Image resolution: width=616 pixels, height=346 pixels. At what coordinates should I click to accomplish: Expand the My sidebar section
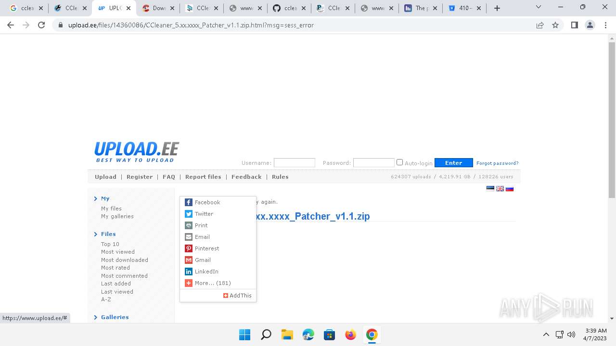click(x=102, y=198)
